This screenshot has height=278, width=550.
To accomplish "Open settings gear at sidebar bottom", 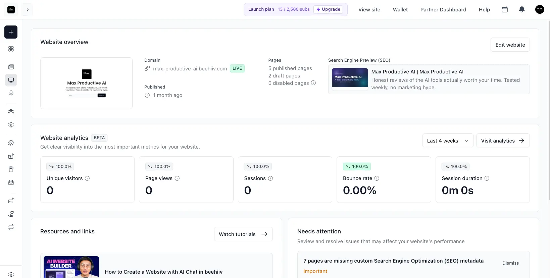I will pos(11,274).
